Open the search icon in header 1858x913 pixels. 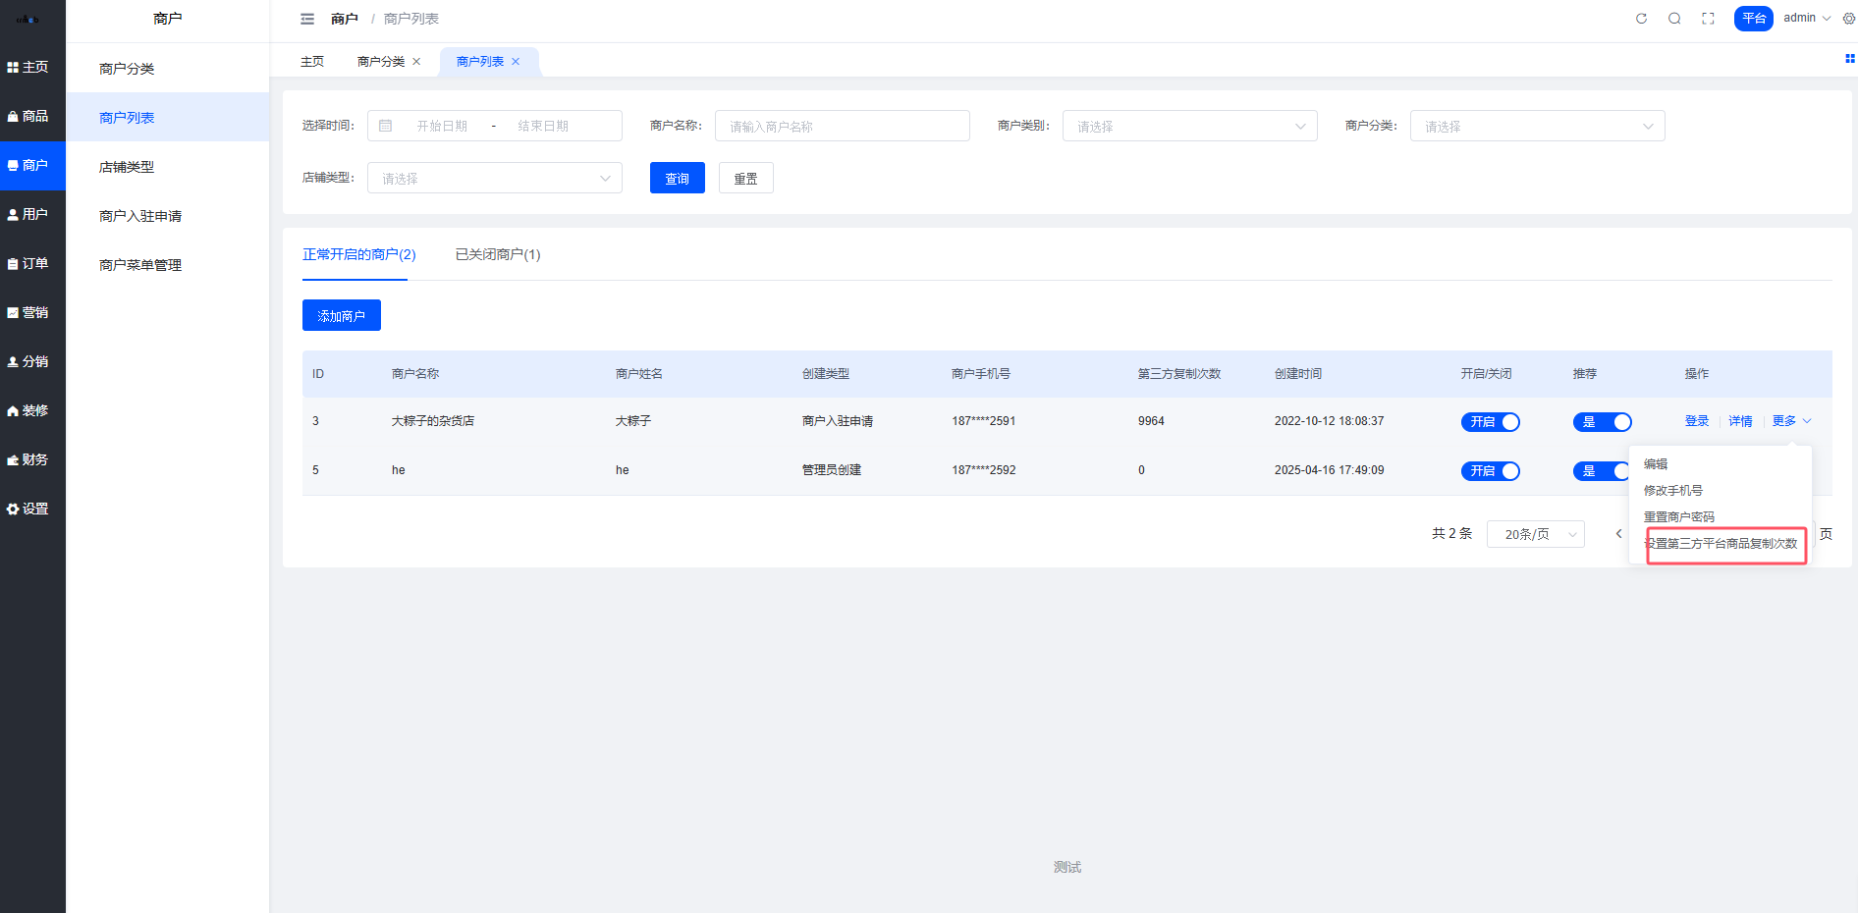(x=1674, y=19)
